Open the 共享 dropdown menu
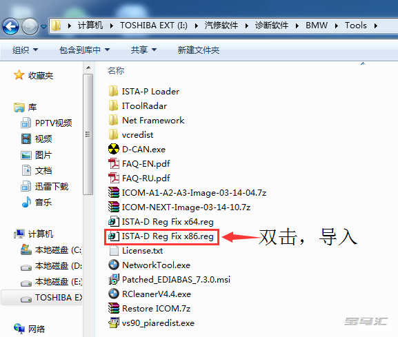398x337 pixels. tap(143, 50)
